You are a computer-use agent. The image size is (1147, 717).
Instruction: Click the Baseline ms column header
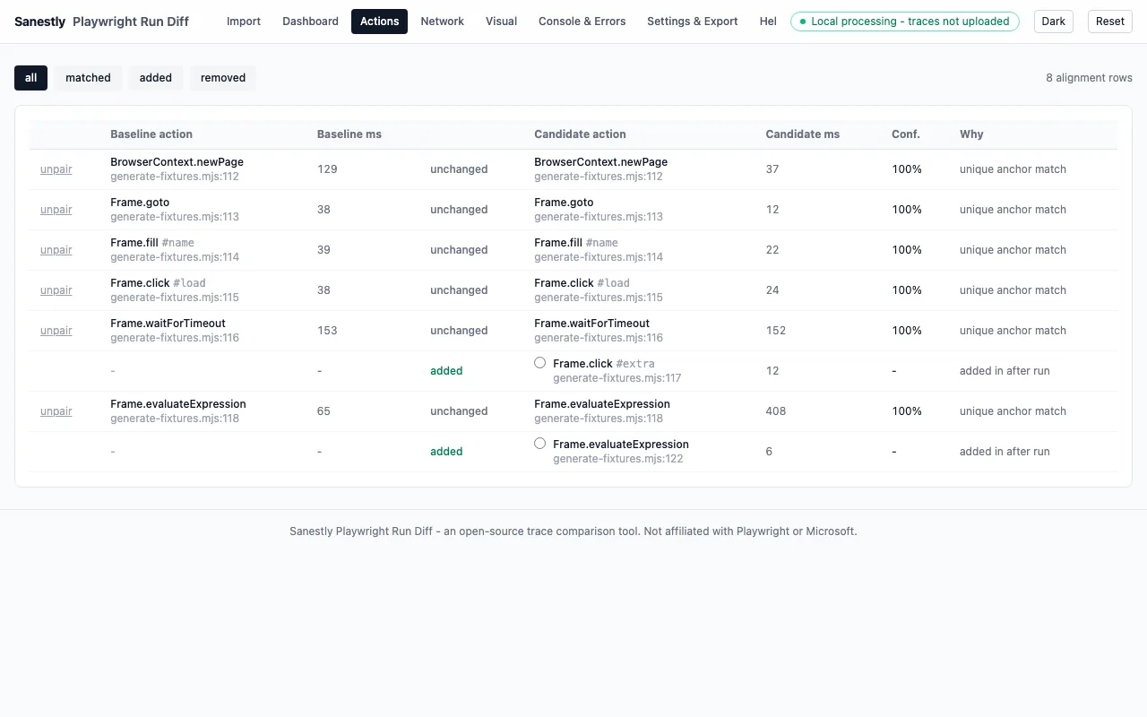(349, 134)
